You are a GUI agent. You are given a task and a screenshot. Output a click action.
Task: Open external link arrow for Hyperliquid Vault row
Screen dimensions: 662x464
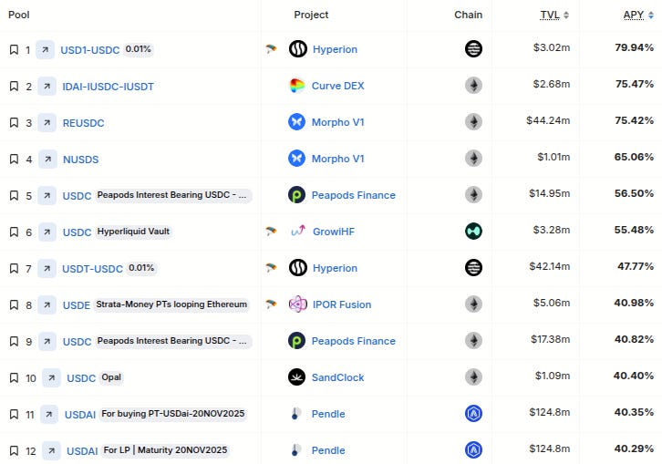(47, 232)
